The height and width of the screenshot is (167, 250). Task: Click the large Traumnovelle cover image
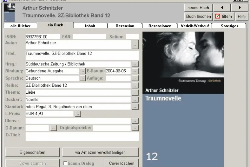tap(183, 99)
